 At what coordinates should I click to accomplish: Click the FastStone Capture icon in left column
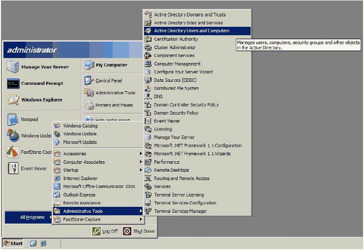[x=13, y=152]
